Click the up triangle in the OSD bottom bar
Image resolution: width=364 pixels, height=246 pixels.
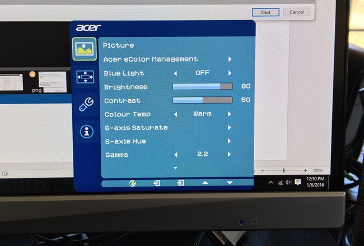pos(205,183)
